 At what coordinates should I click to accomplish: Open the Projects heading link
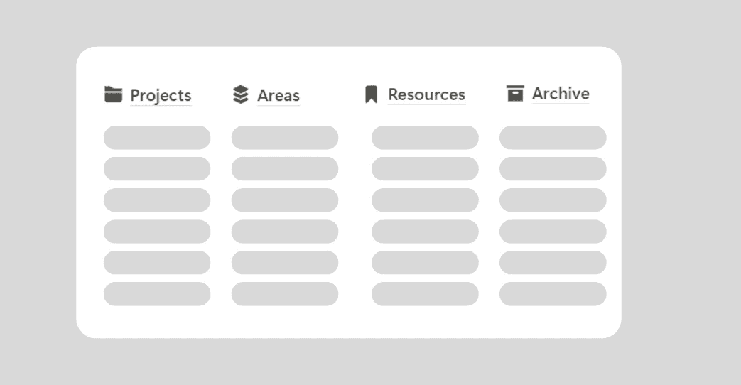pos(161,95)
